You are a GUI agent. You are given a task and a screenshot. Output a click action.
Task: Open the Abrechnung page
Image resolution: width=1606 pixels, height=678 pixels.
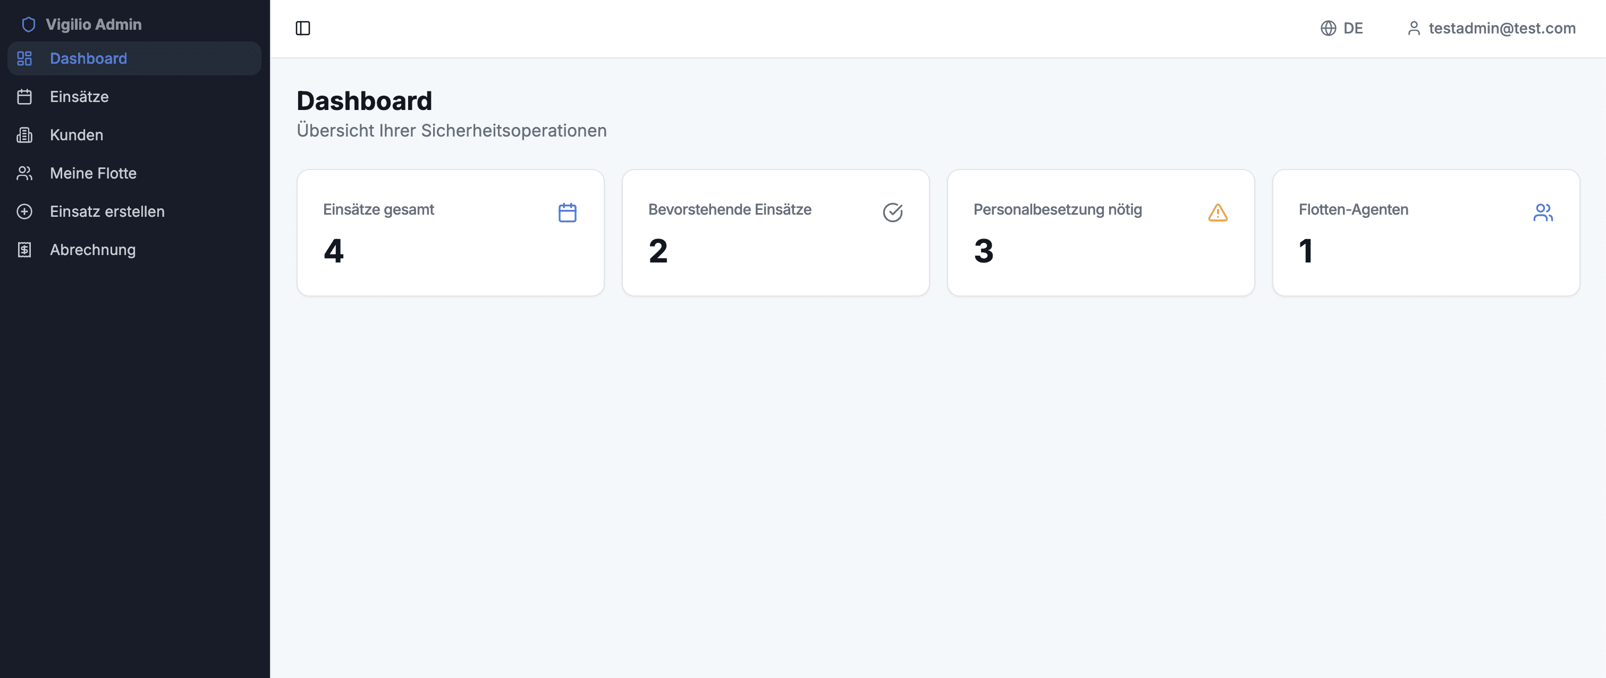(93, 250)
